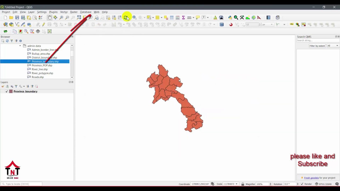Viewport: 340px width, 191px height.
Task: Click the Coordinate value field
Action: [200, 184]
